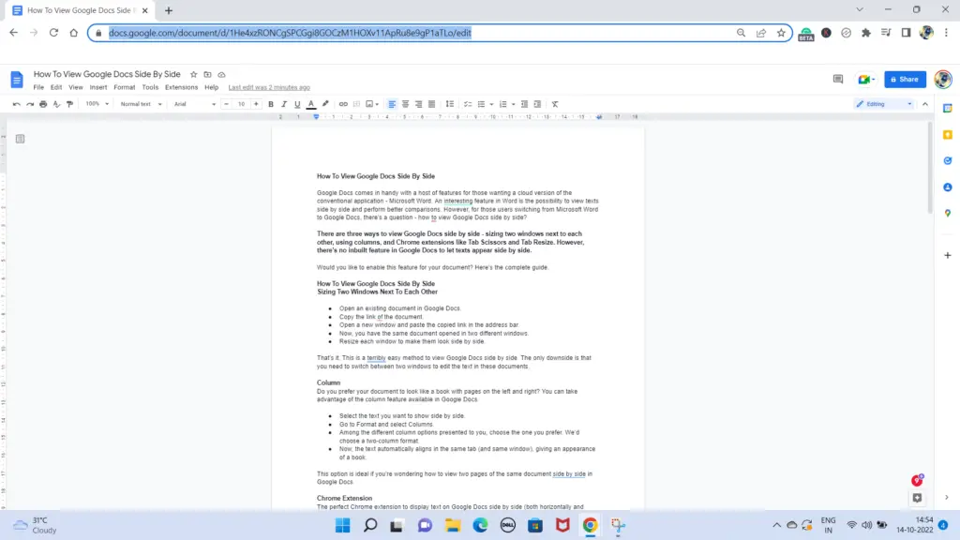Show the document outline icon
Screen dimensions: 960x540
tap(21, 139)
